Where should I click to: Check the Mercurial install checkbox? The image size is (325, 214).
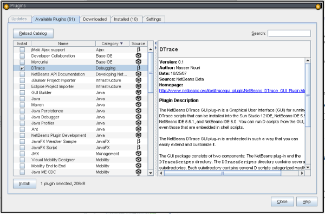coord(22,62)
